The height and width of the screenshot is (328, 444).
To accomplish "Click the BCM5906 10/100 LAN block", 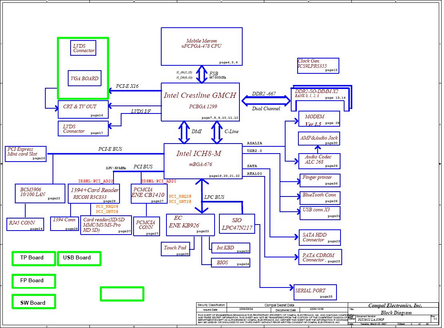I will pos(40,193).
